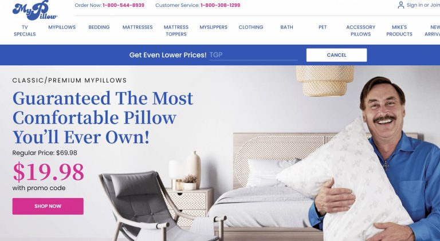The height and width of the screenshot is (241, 440).
Task: Select the Pet category
Action: point(323,27)
